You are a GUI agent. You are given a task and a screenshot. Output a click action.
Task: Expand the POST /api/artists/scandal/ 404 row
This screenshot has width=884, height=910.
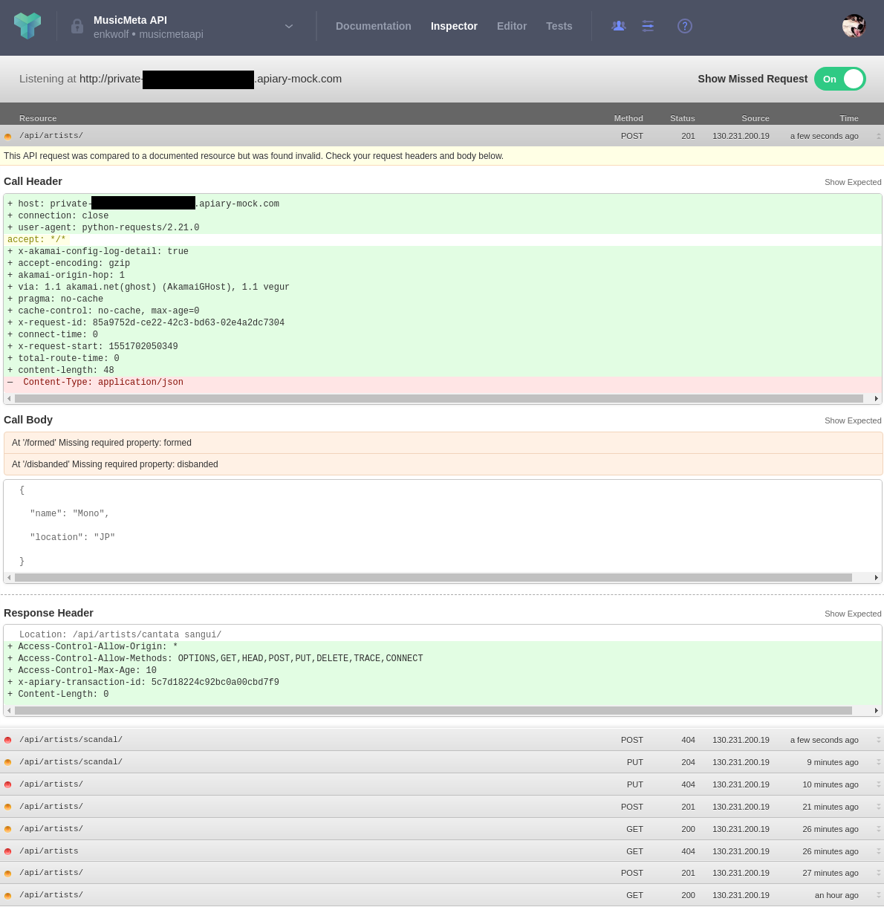pyautogui.click(x=442, y=740)
